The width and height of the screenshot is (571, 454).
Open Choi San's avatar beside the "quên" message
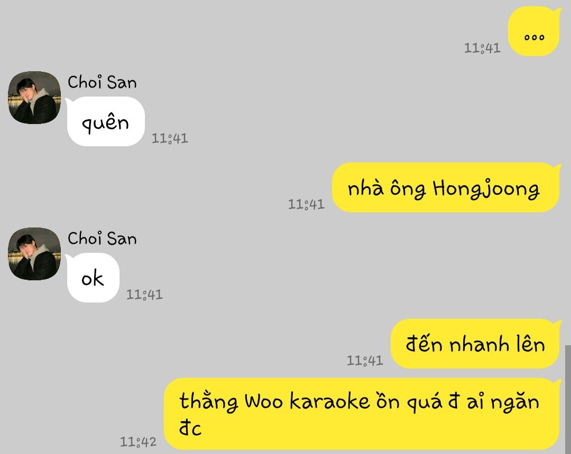[34, 98]
